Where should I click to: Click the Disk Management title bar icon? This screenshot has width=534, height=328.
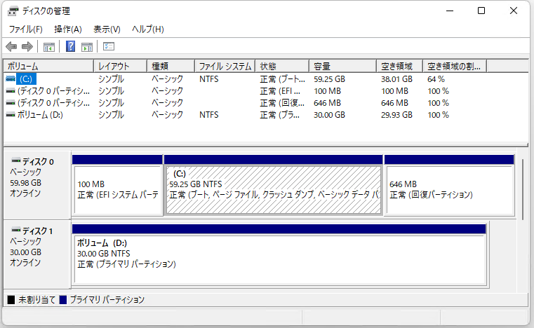[13, 11]
